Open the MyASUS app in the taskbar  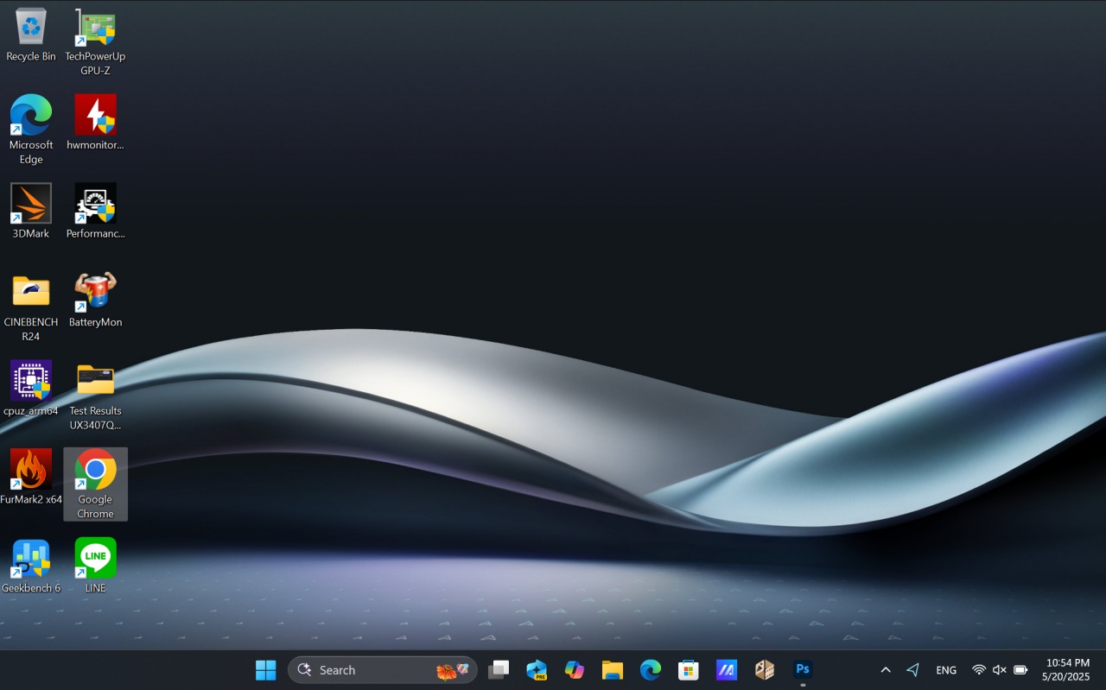[x=727, y=670]
